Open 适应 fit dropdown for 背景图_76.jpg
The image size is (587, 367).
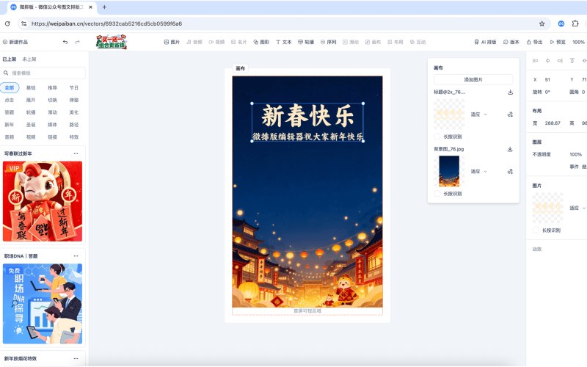479,171
